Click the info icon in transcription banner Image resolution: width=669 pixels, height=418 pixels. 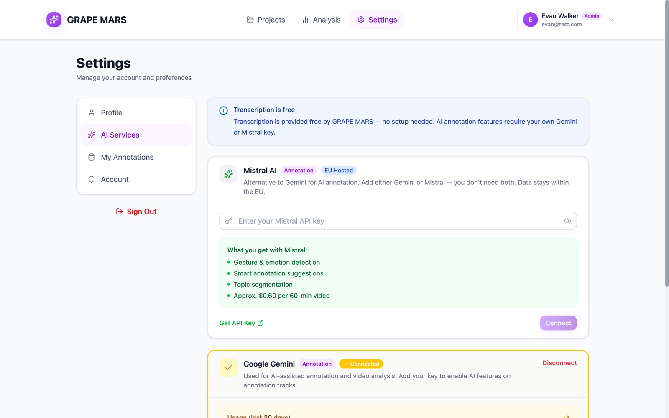click(x=223, y=110)
